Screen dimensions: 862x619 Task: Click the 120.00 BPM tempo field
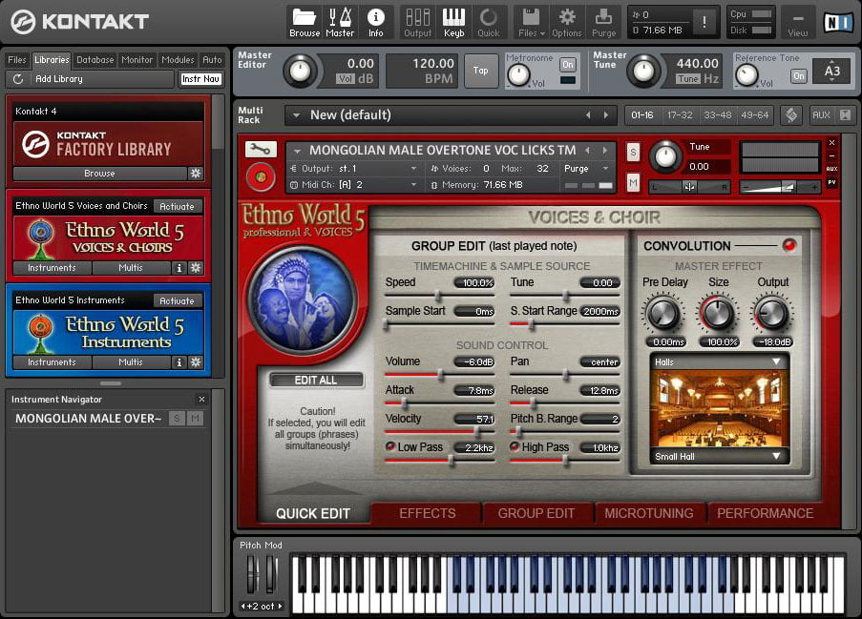click(x=421, y=71)
